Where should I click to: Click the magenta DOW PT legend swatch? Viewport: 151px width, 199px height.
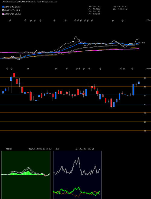3,14
